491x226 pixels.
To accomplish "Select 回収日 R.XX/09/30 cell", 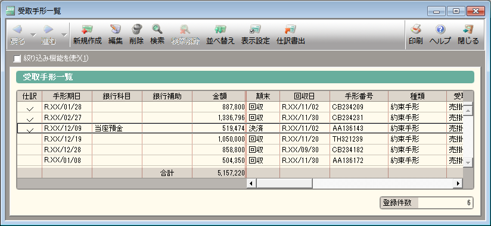I will [304, 150].
